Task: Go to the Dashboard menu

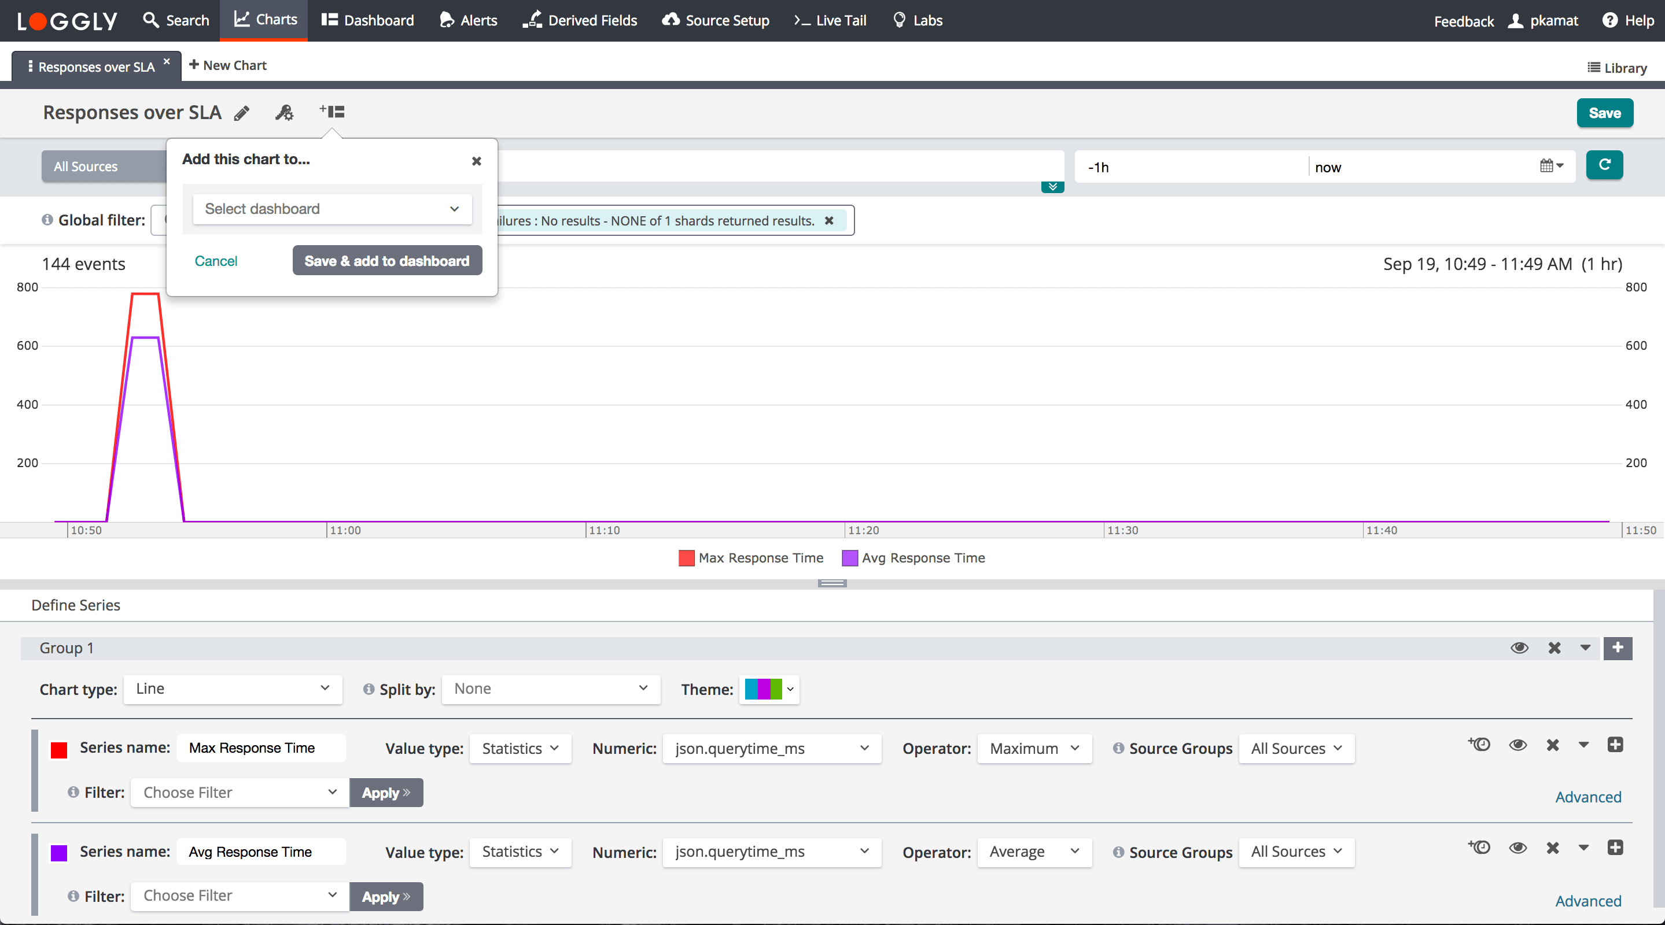Action: (368, 21)
